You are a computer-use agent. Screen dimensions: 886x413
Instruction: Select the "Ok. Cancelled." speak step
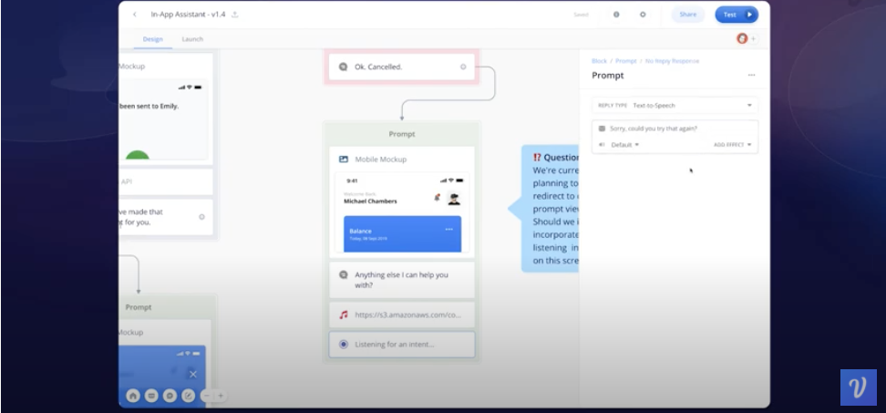tap(402, 67)
